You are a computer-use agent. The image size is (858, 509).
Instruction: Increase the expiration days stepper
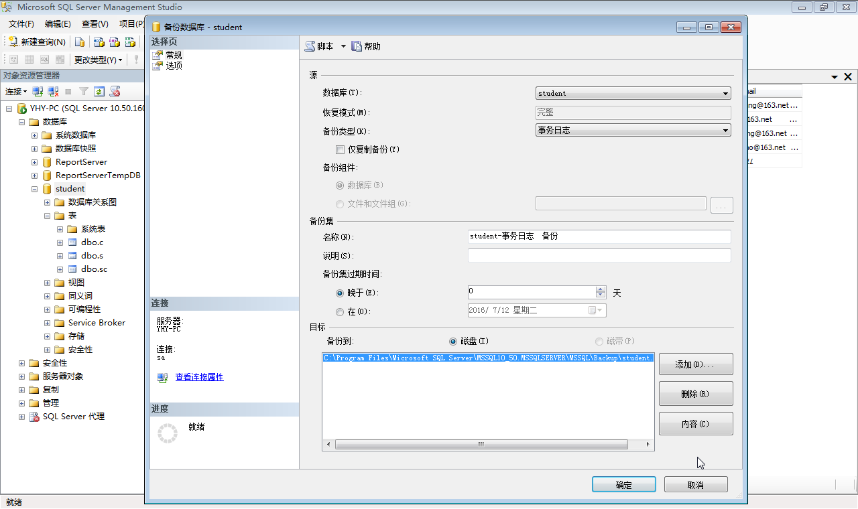click(601, 289)
